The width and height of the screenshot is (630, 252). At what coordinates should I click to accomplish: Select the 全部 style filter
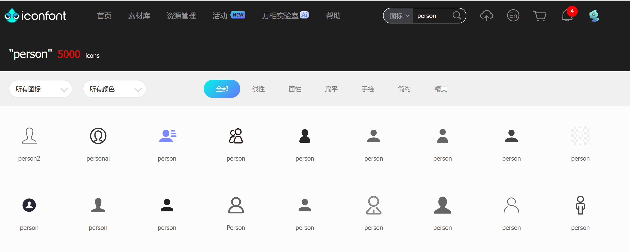click(222, 89)
